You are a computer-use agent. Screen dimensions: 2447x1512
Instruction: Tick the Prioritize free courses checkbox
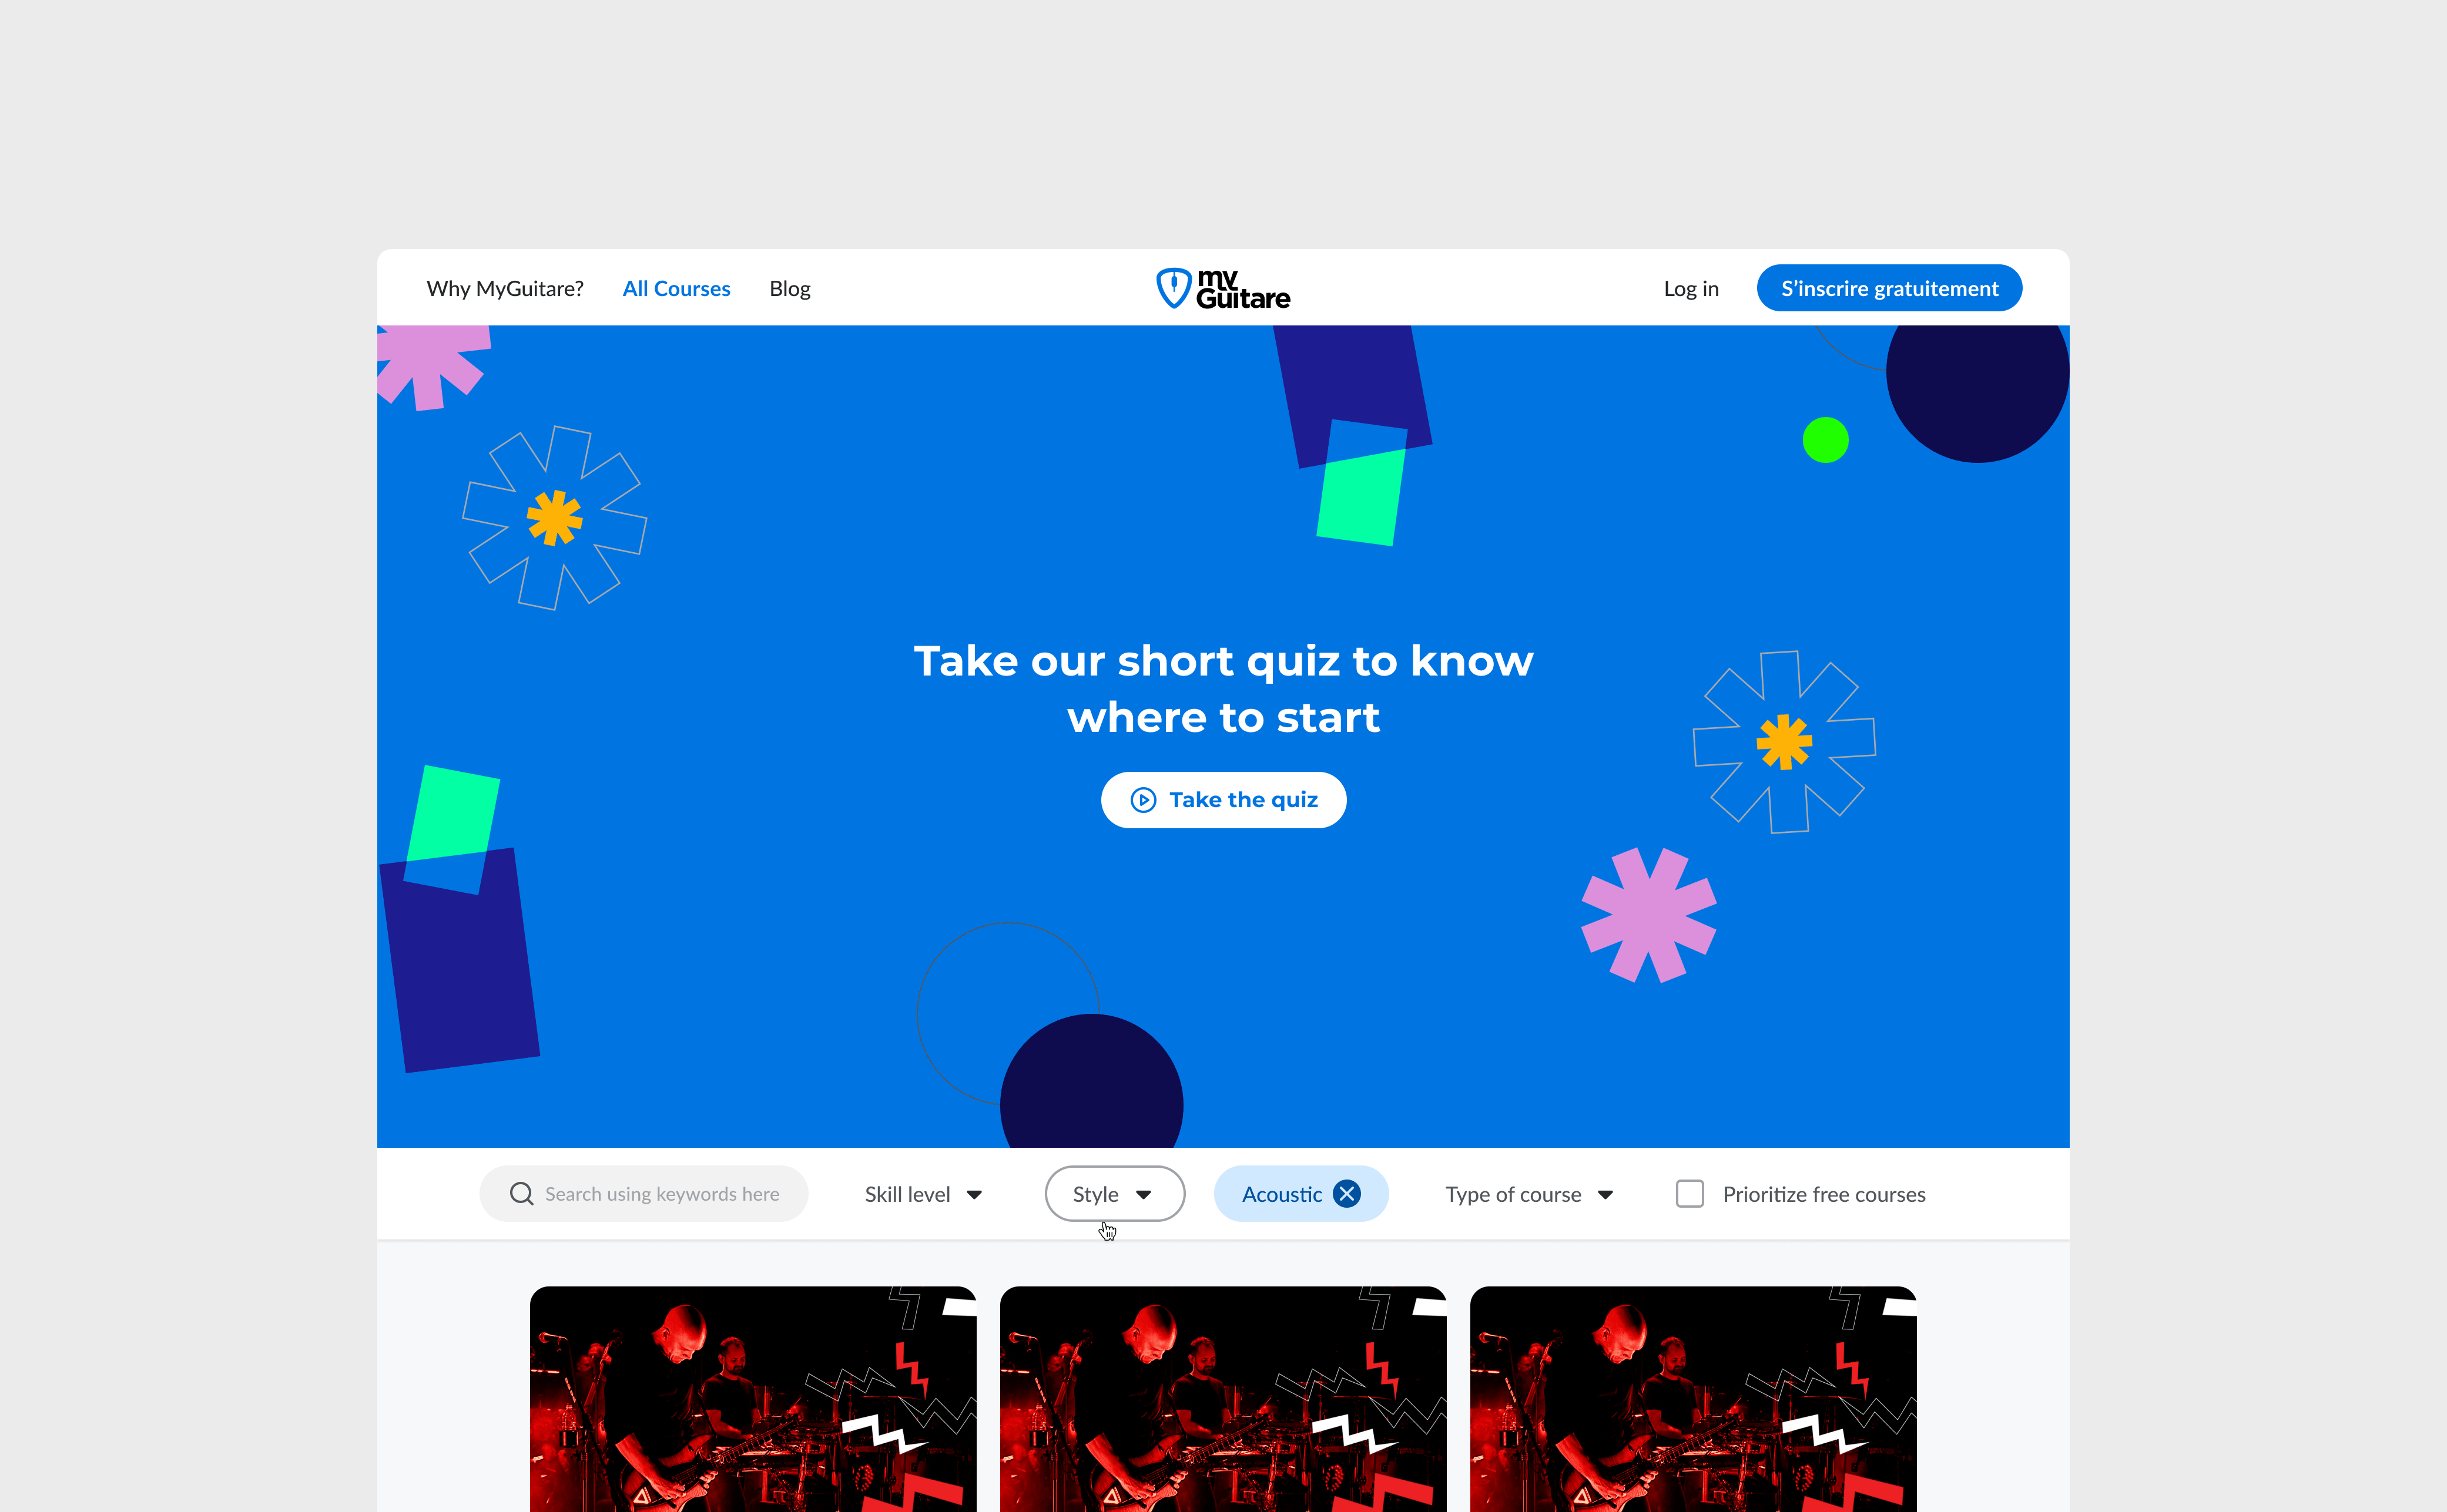pos(1690,1194)
